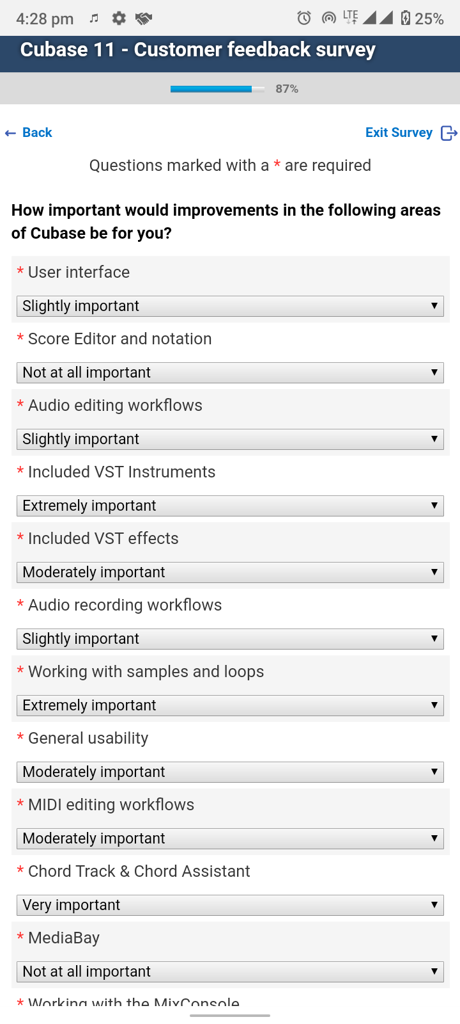This screenshot has height=1024, width=460.
Task: Tap the handshake notification icon
Action: pyautogui.click(x=144, y=19)
